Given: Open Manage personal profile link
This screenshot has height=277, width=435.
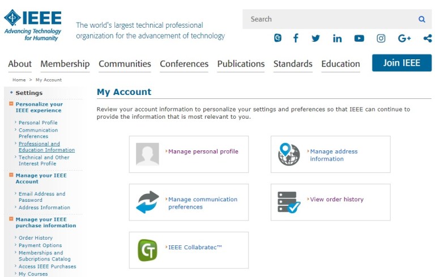Looking at the screenshot, I should coord(203,152).
